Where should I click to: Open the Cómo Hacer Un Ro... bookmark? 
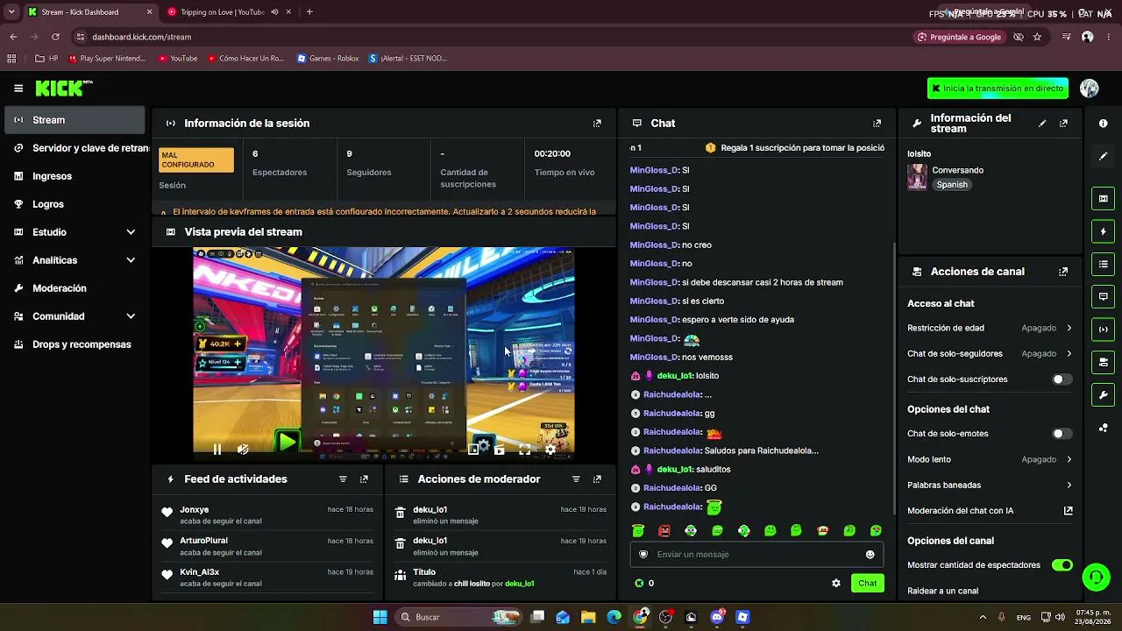(x=245, y=59)
